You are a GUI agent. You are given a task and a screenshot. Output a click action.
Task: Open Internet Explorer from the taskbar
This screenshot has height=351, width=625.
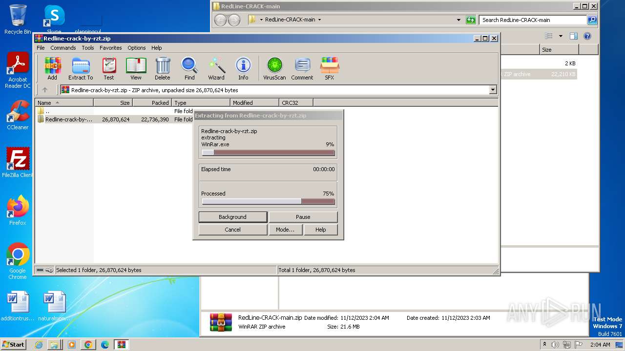pos(39,345)
